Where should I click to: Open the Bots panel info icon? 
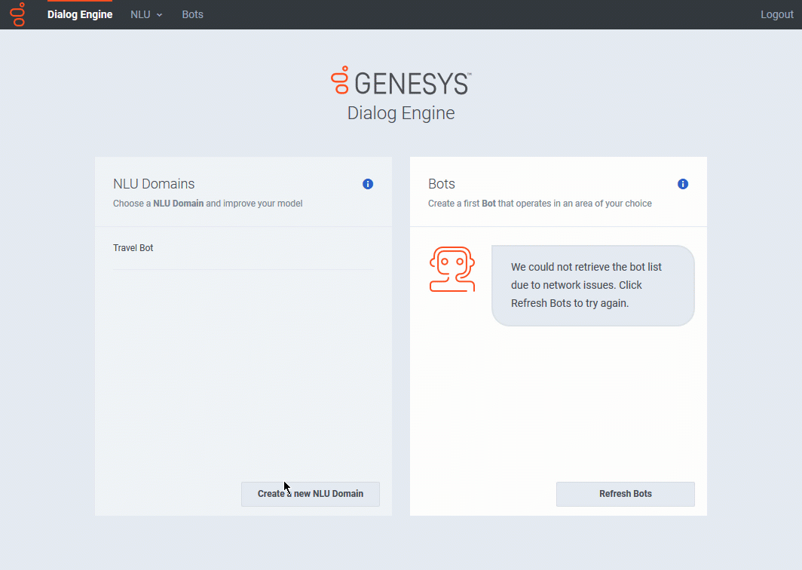click(683, 184)
